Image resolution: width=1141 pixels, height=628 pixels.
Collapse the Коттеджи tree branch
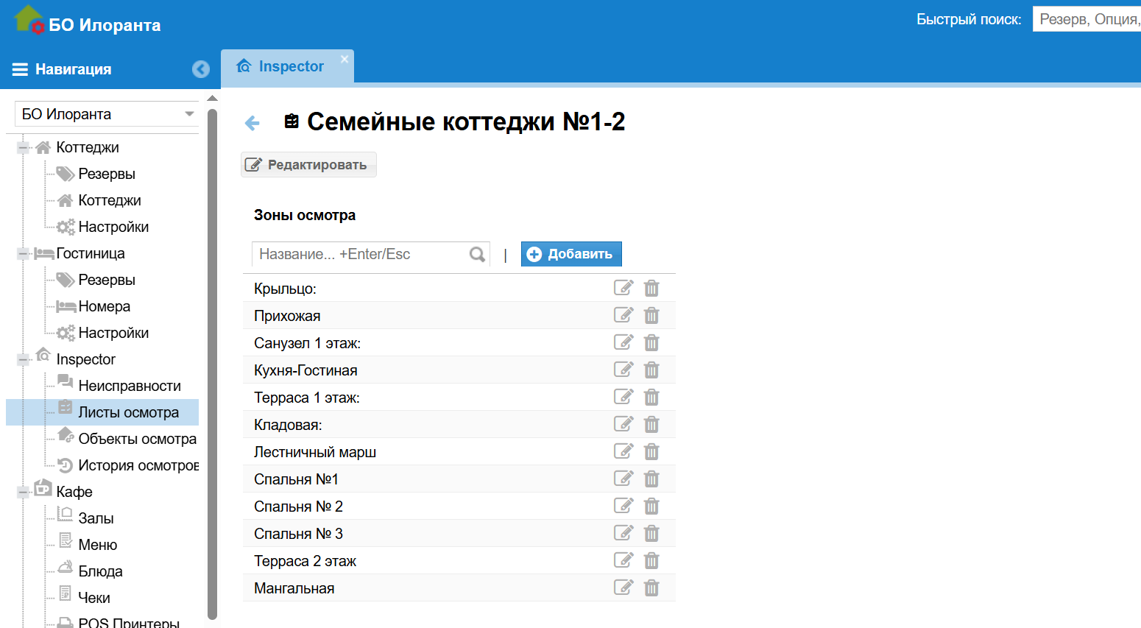(x=22, y=147)
